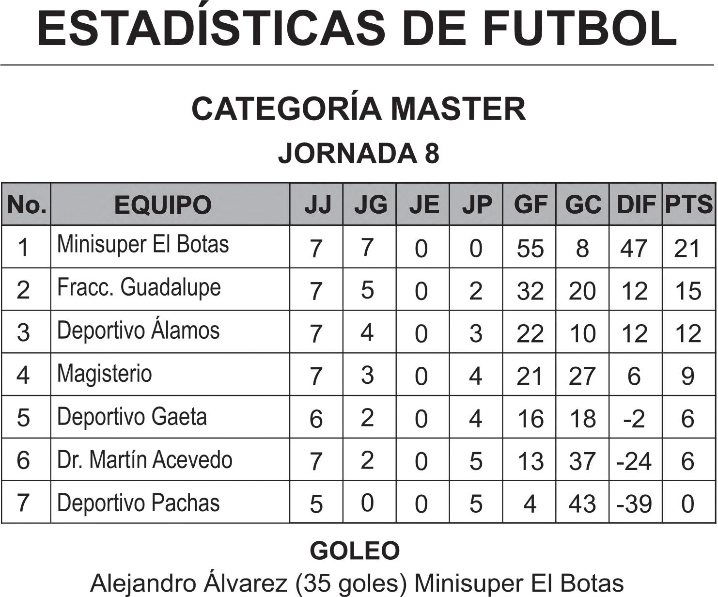This screenshot has width=718, height=597.
Task: Select Deportivo Álamos in the table
Action: point(139,330)
